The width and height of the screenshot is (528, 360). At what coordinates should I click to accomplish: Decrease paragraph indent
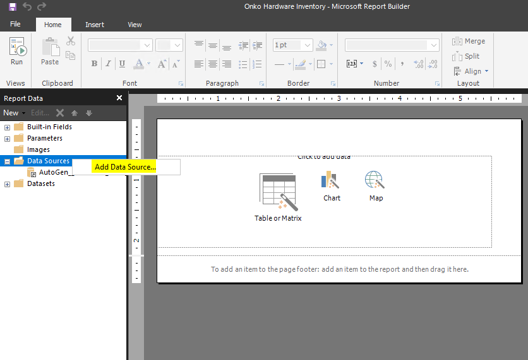pos(243,45)
